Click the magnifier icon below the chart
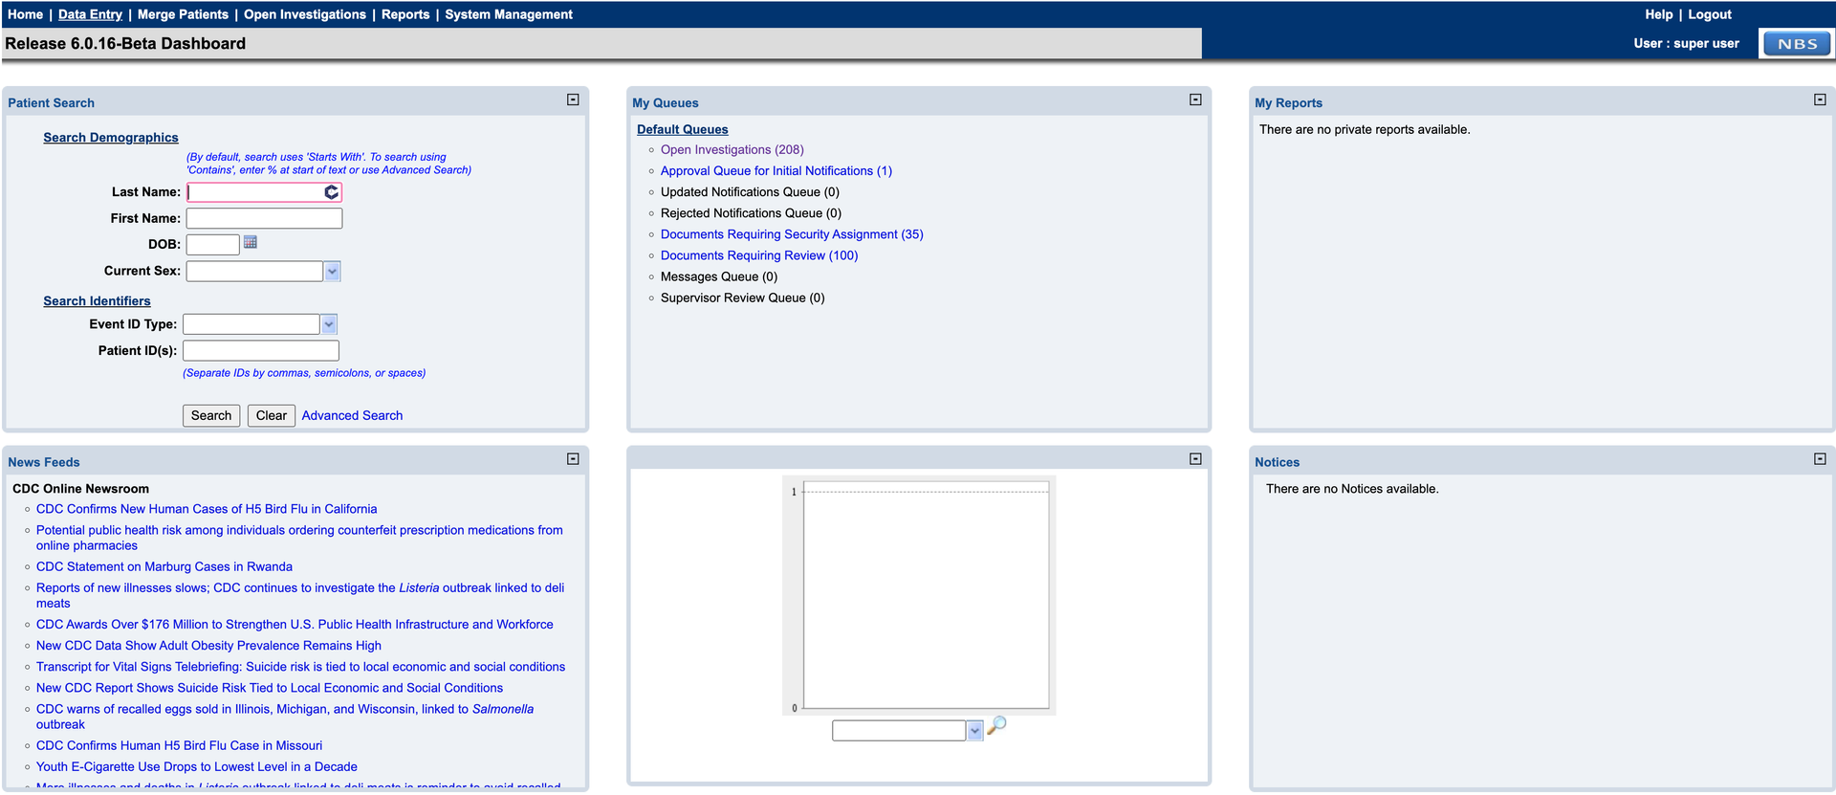The height and width of the screenshot is (795, 1836). tap(996, 726)
